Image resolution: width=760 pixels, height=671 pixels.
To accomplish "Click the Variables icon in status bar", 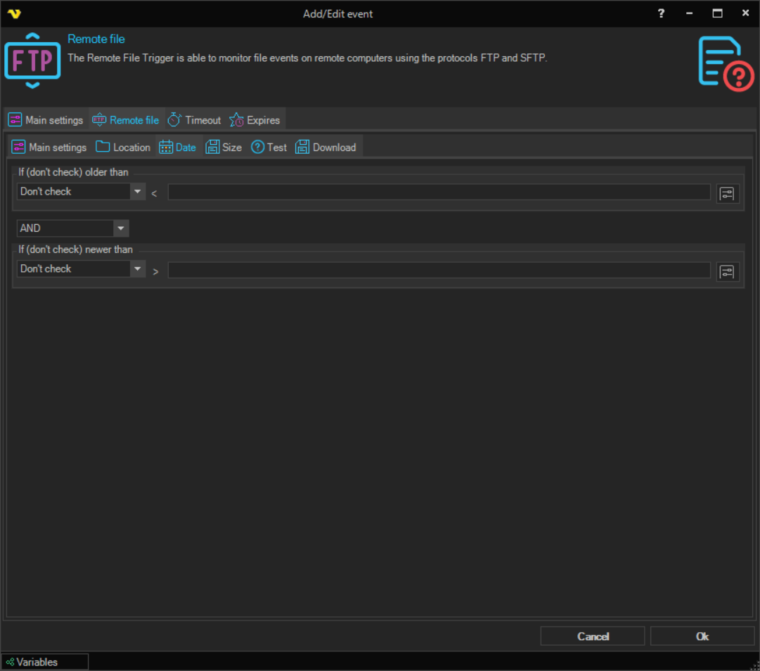I will pyautogui.click(x=10, y=662).
